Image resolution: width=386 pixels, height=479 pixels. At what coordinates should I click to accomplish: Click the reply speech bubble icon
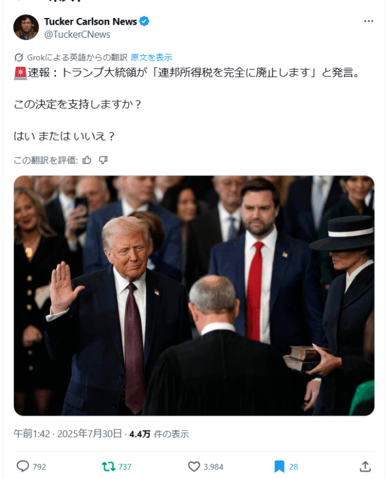point(23,466)
